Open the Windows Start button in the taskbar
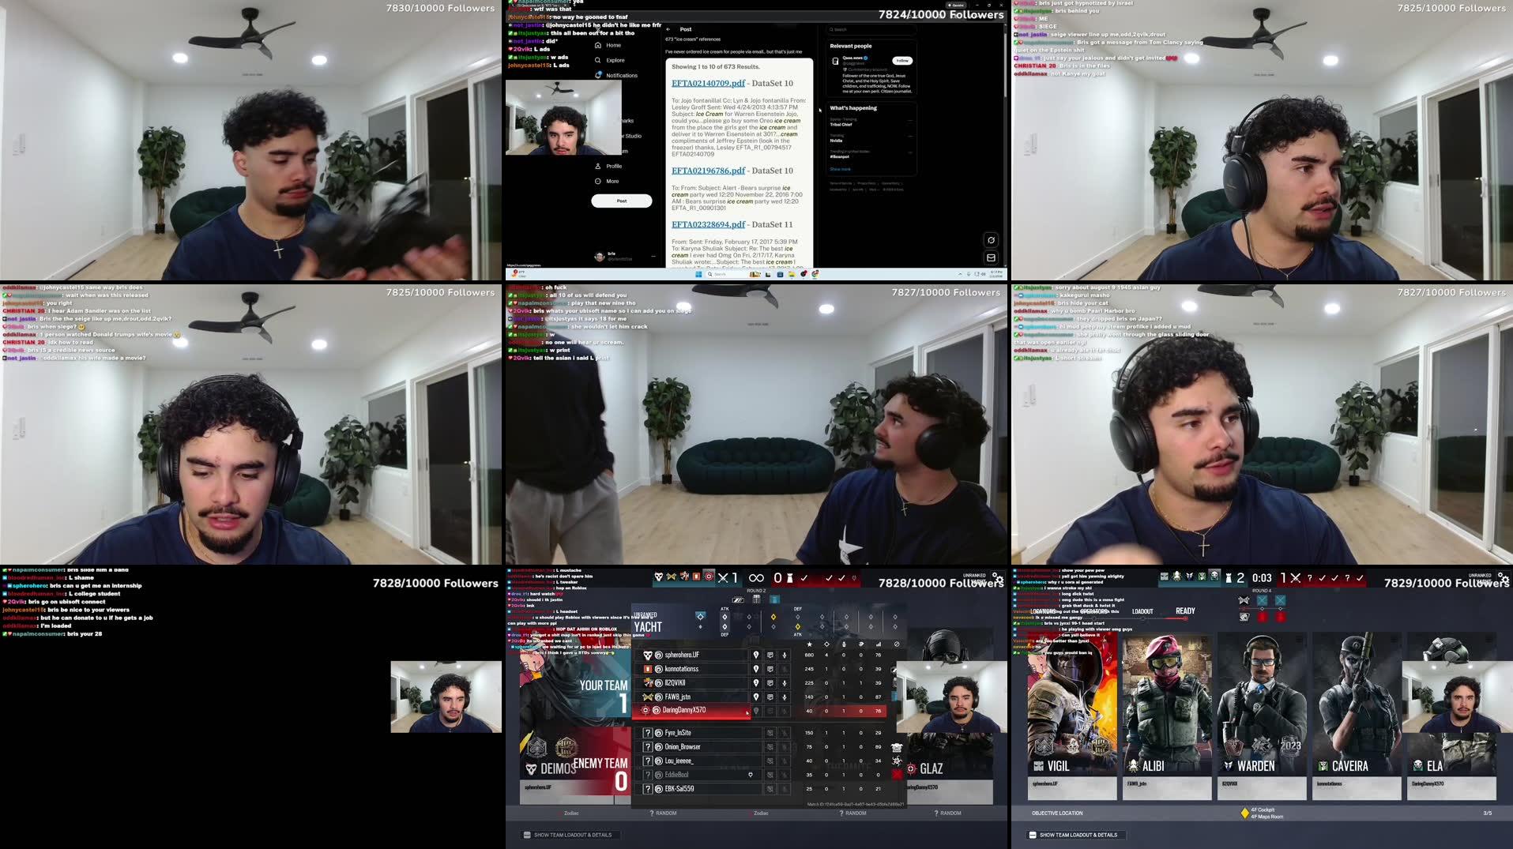Viewport: 1513px width, 849px height. [x=698, y=274]
